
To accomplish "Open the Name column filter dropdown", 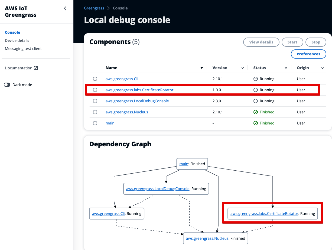I will click(x=201, y=68).
